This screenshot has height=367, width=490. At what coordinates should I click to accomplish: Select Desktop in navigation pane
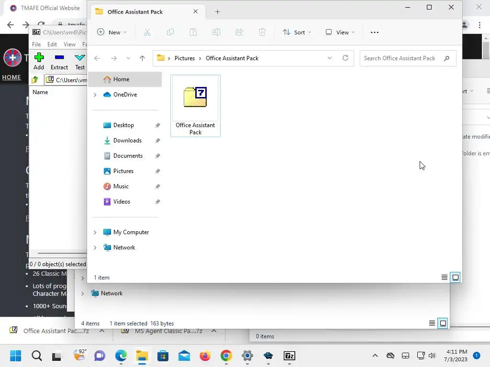125,125
